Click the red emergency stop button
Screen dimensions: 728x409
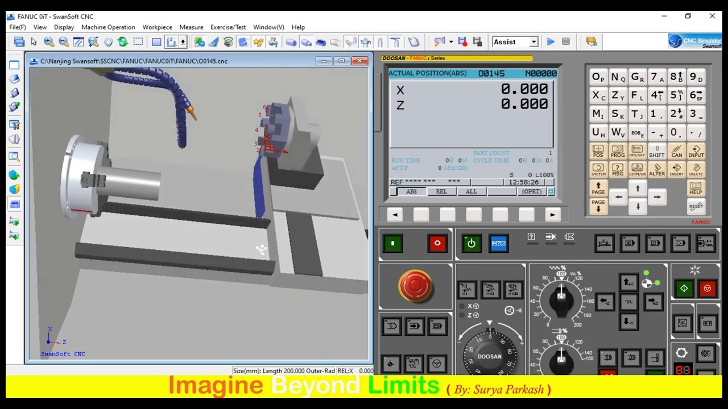pos(415,286)
